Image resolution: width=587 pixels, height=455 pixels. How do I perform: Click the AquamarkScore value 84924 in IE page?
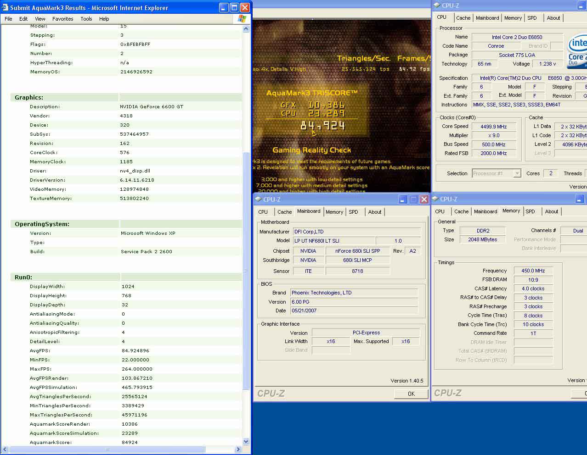130,442
